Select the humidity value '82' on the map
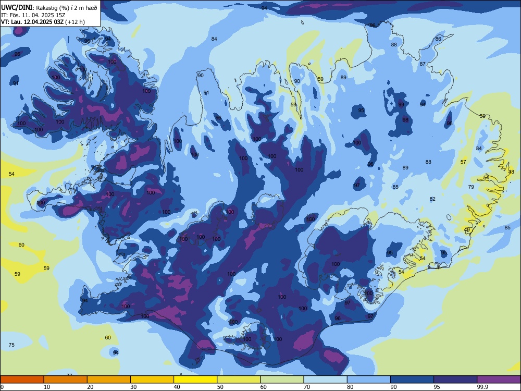This screenshot has height=391, width=521. click(432, 199)
